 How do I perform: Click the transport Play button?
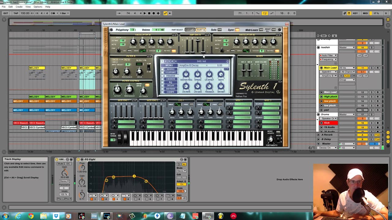(145, 13)
